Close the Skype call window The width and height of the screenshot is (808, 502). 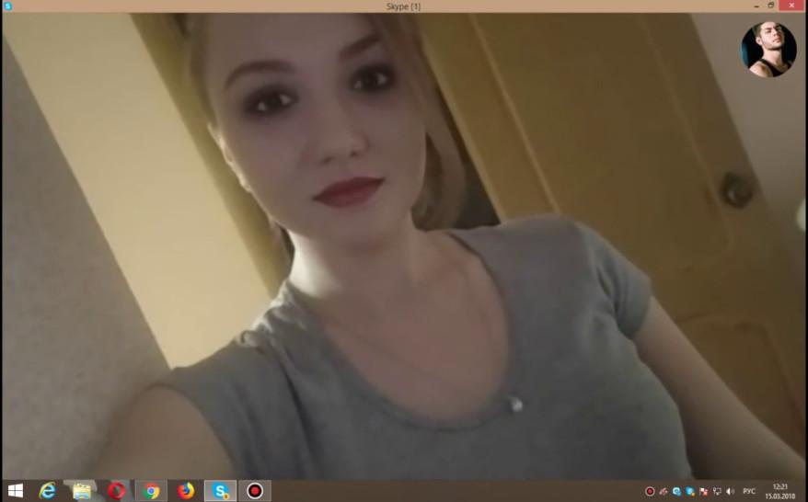tap(792, 6)
